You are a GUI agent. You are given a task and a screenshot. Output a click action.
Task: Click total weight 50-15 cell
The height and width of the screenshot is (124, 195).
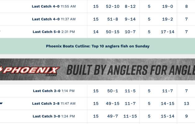coord(112,32)
